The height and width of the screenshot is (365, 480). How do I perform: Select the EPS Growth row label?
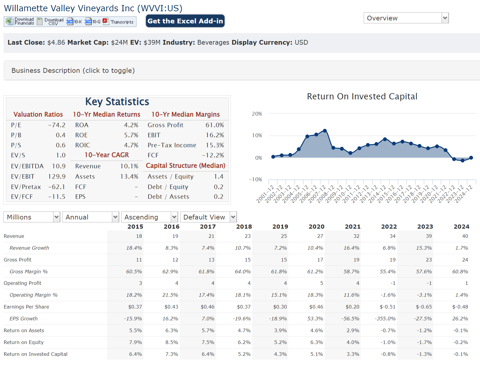pyautogui.click(x=23, y=319)
